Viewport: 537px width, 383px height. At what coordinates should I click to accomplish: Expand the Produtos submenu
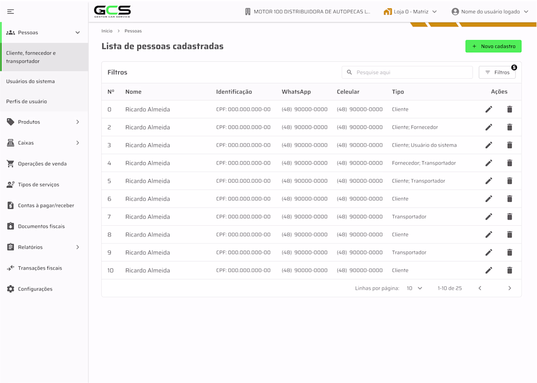[78, 122]
